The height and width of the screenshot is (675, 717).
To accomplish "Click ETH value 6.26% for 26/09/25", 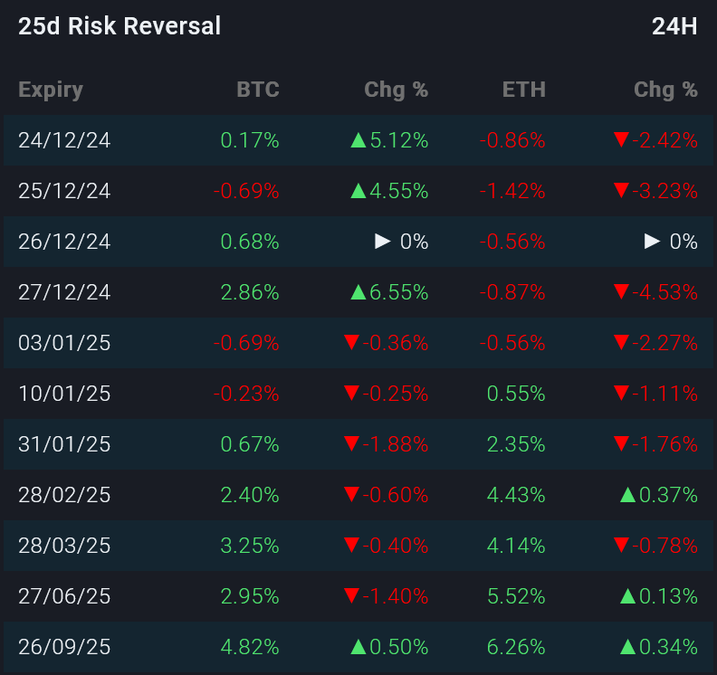I will (x=516, y=648).
